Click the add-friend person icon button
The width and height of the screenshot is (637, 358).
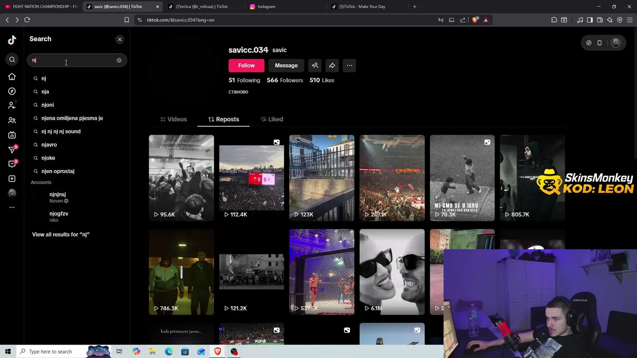coord(315,66)
